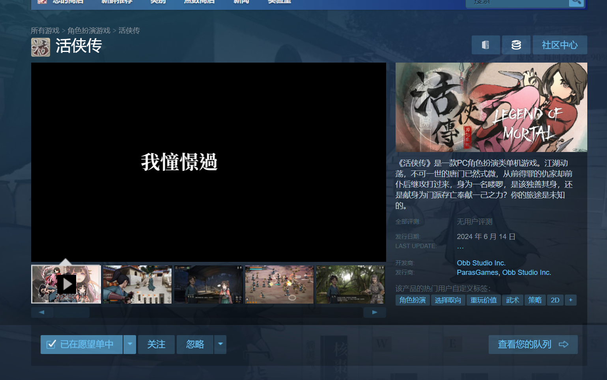
Task: Click Obb Studio Inc. in the publisher row
Action: pyautogui.click(x=527, y=272)
